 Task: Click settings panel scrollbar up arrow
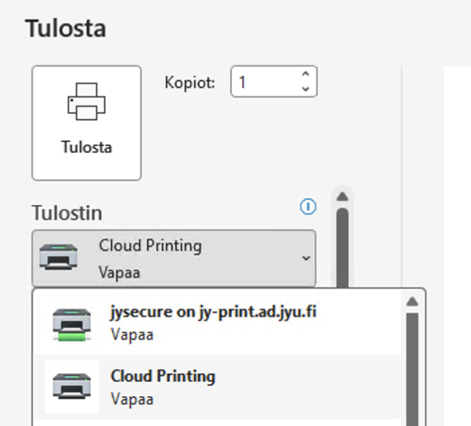coord(342,197)
